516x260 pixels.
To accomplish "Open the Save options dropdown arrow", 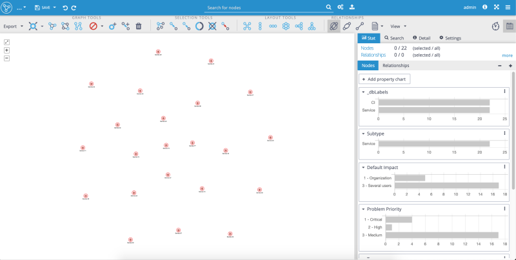I will pos(55,7).
